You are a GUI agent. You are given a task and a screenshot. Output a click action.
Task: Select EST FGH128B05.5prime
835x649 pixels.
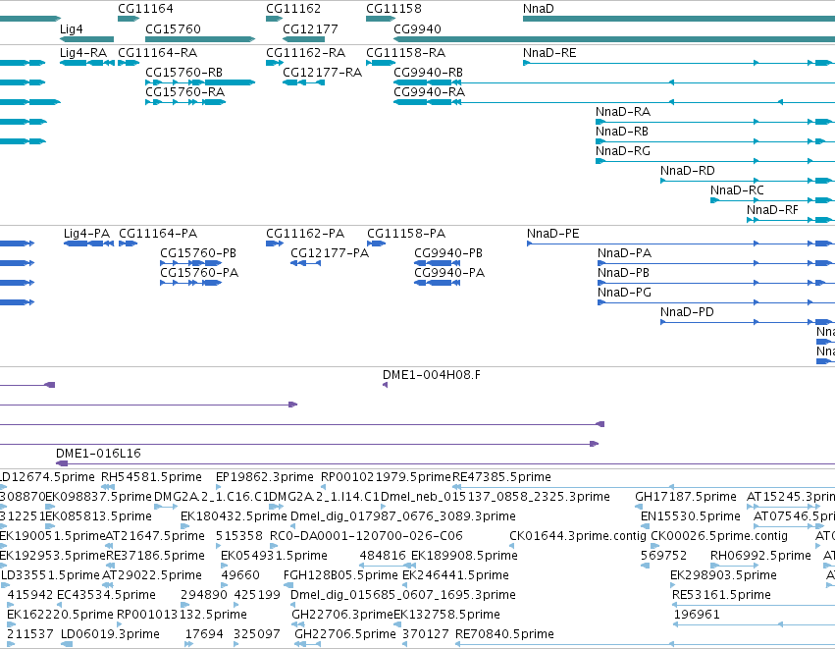(340, 575)
